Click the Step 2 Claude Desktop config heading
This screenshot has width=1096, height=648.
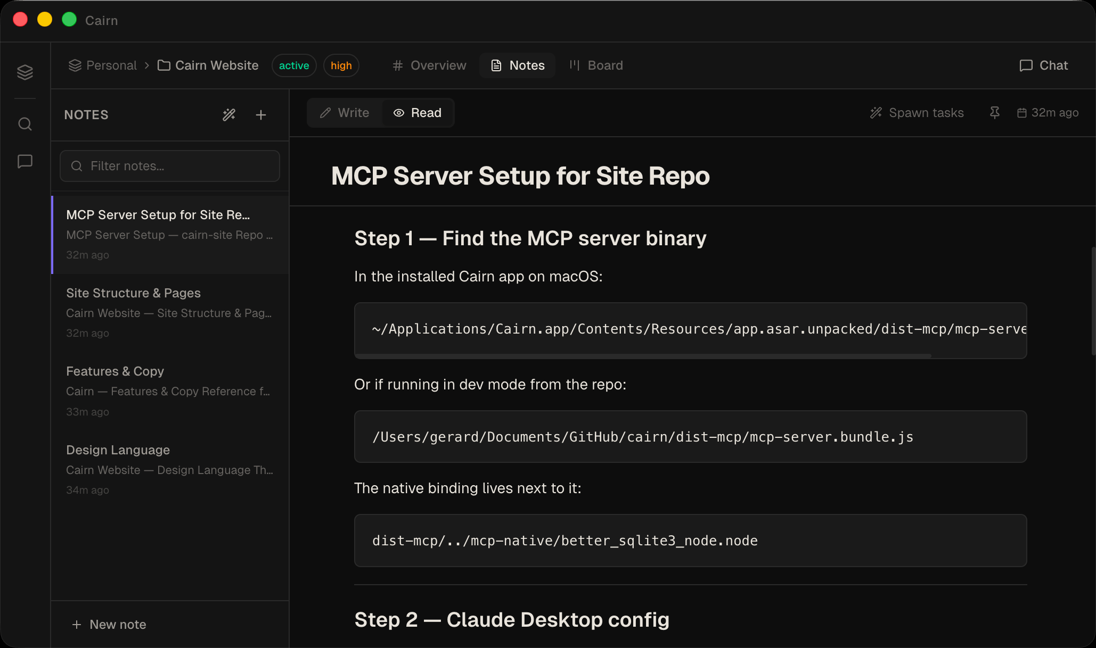tap(512, 620)
